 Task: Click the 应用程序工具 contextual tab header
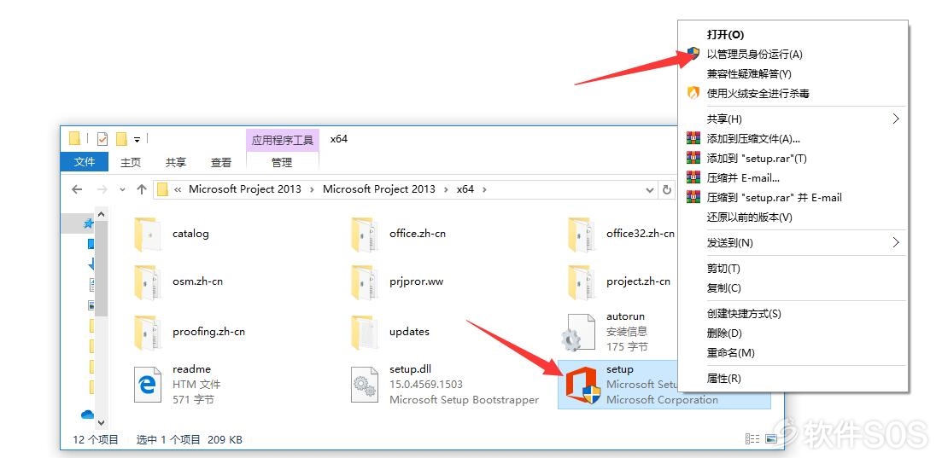tap(283, 141)
